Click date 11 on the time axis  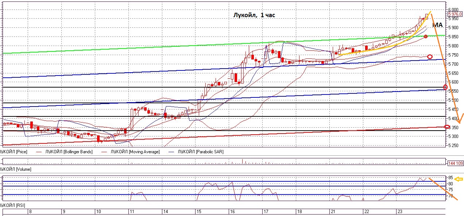click(132, 212)
